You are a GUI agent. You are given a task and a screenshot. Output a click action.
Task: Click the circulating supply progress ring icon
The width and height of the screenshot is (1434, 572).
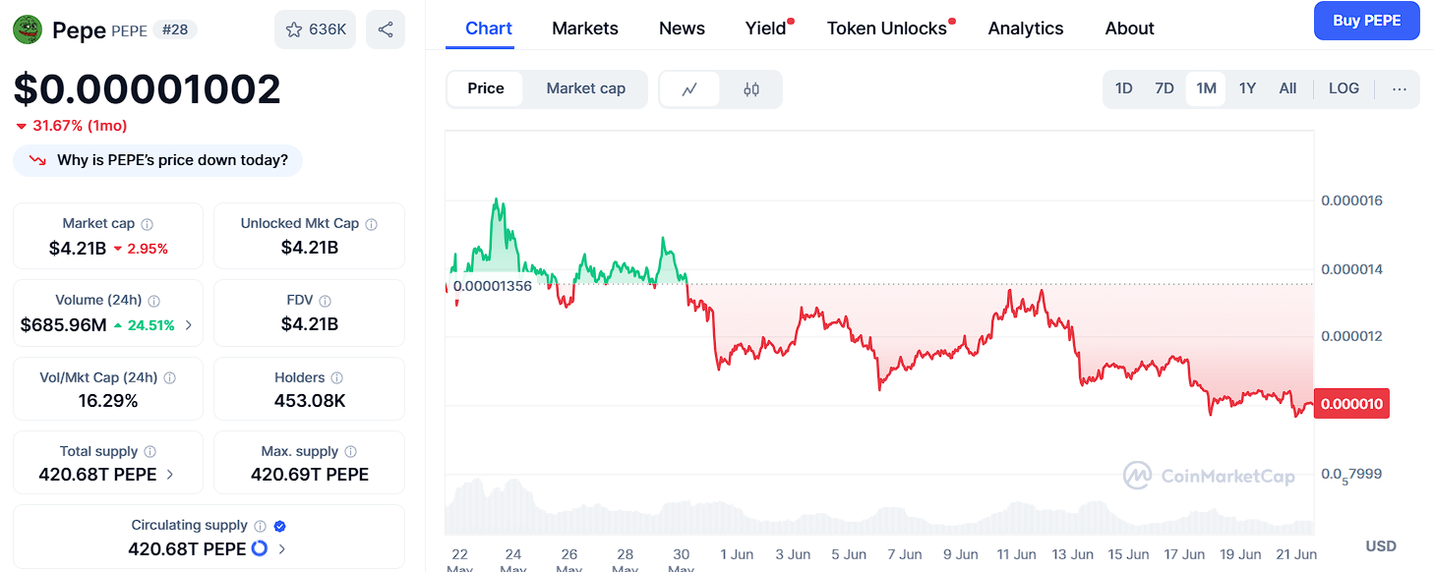(260, 548)
